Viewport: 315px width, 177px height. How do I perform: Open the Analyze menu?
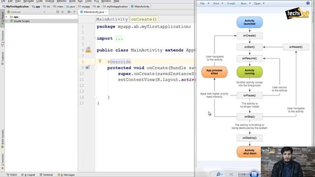[x=50, y=1]
